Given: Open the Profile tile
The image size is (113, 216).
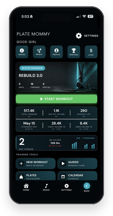Looking at the screenshot, I should (x=56, y=52).
